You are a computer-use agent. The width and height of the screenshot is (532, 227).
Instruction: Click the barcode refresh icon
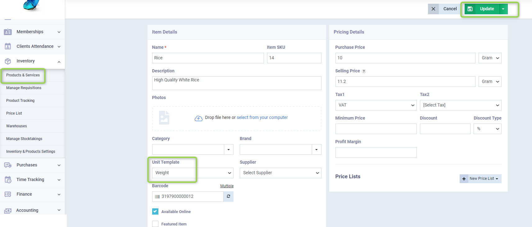(228, 196)
